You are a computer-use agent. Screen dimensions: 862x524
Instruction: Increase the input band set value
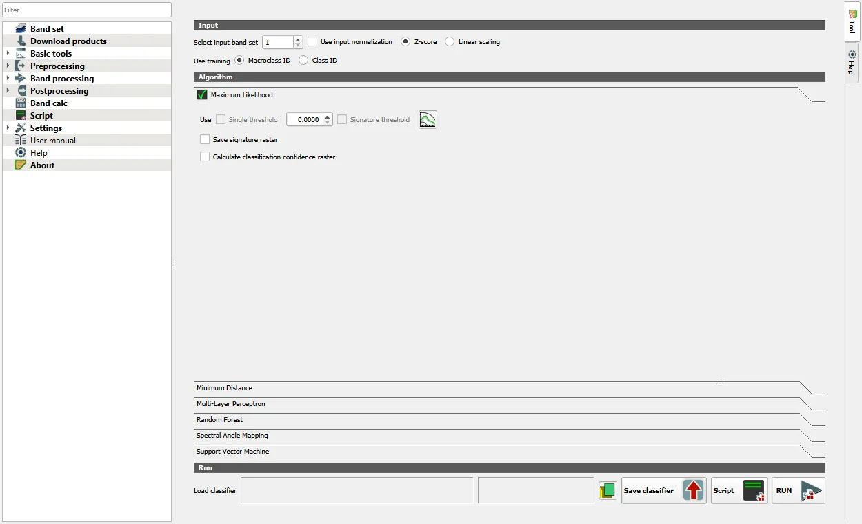(298, 39)
